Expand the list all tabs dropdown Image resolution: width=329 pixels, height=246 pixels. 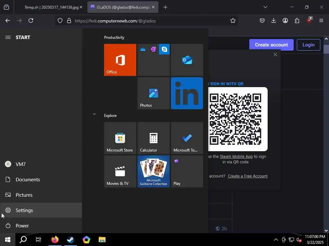(265, 7)
